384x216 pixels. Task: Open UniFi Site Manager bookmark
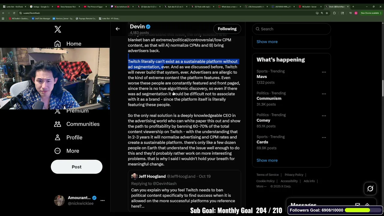(41, 19)
